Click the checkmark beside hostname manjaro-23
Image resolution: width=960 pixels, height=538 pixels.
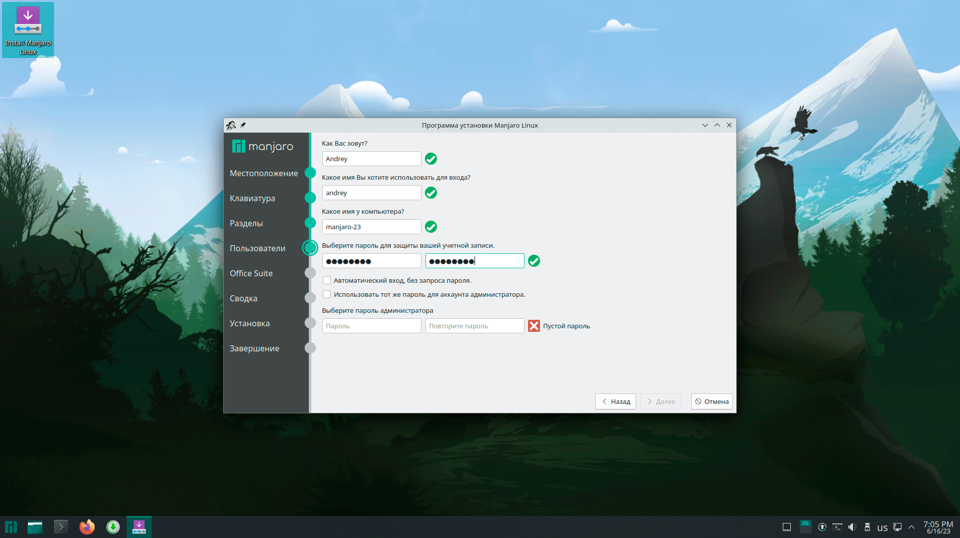(x=431, y=227)
